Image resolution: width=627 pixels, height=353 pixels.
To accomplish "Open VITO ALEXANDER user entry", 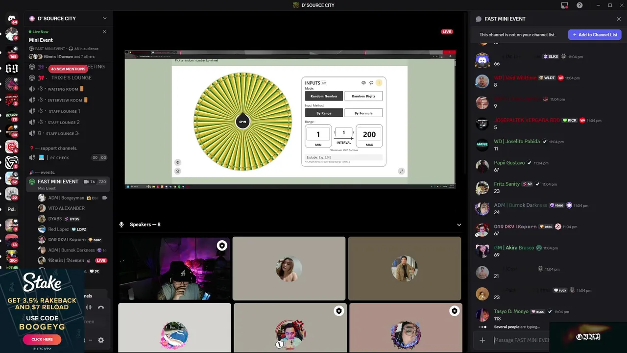I will (66, 208).
